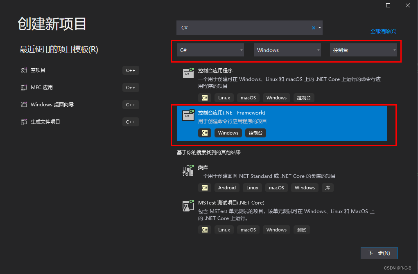Open the Windows platform filter dropdown
The height and width of the screenshot is (274, 418).
click(287, 50)
